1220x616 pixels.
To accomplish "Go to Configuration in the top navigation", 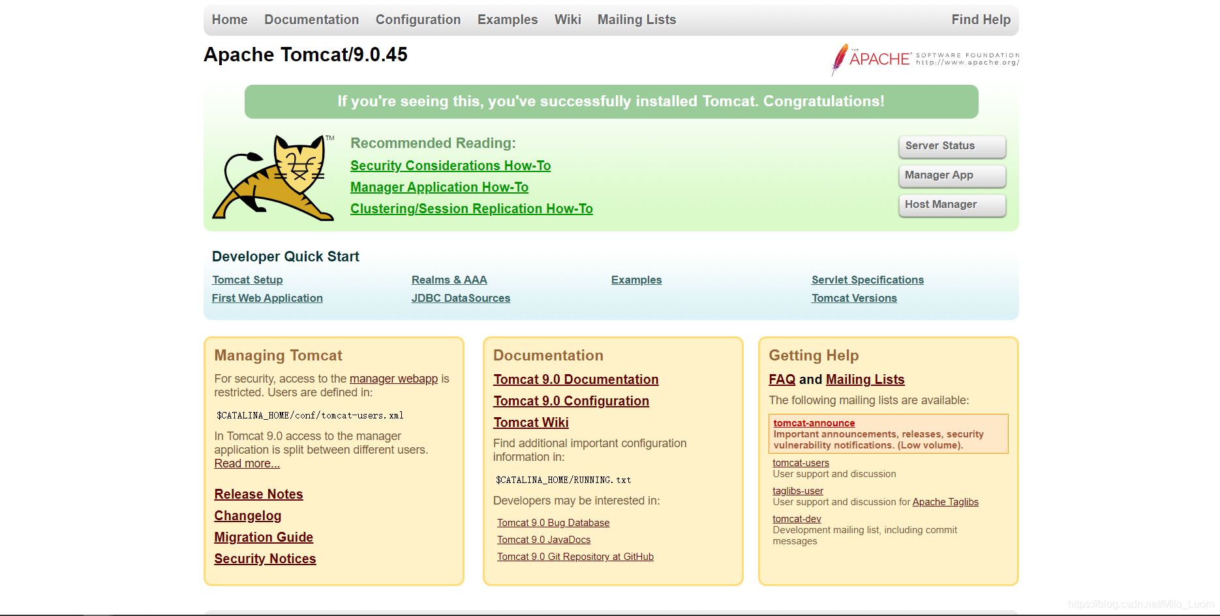I will [418, 20].
